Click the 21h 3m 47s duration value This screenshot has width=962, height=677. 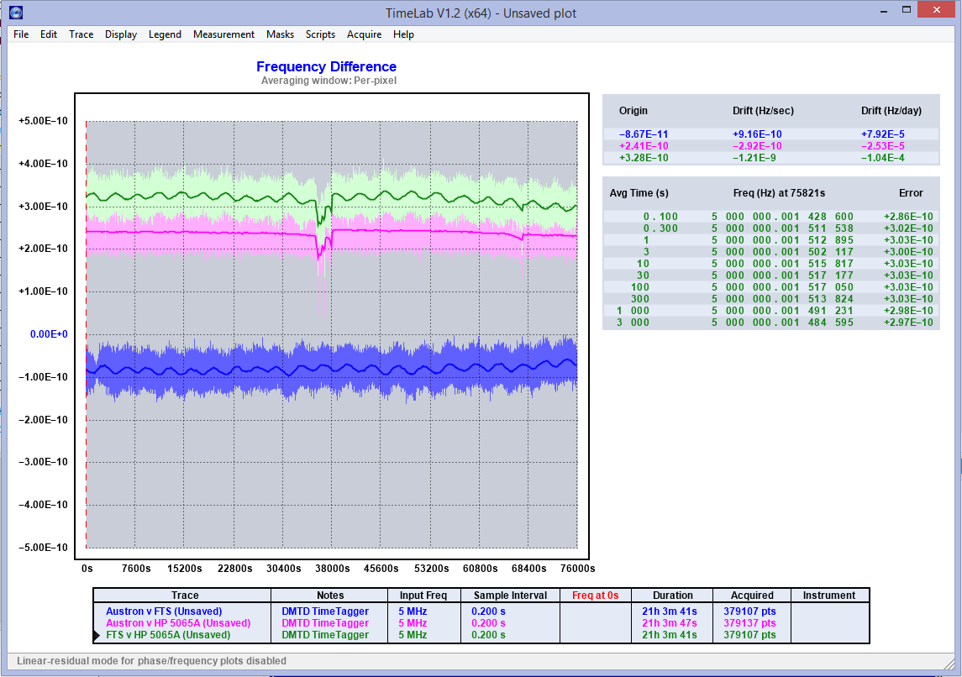click(670, 623)
